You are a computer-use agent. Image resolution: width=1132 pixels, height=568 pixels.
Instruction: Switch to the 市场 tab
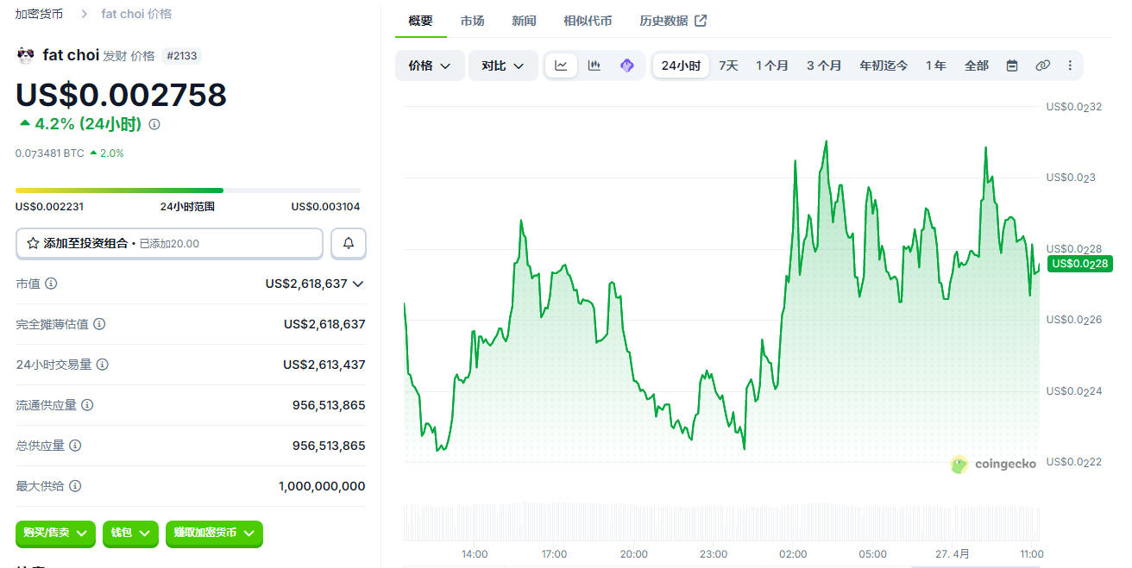(472, 21)
